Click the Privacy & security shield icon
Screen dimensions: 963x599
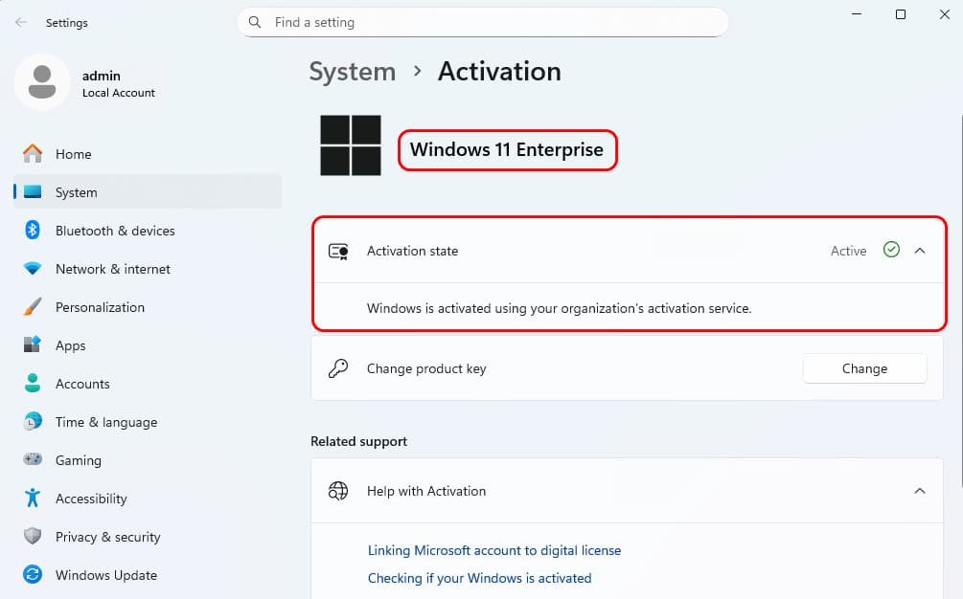click(x=33, y=537)
